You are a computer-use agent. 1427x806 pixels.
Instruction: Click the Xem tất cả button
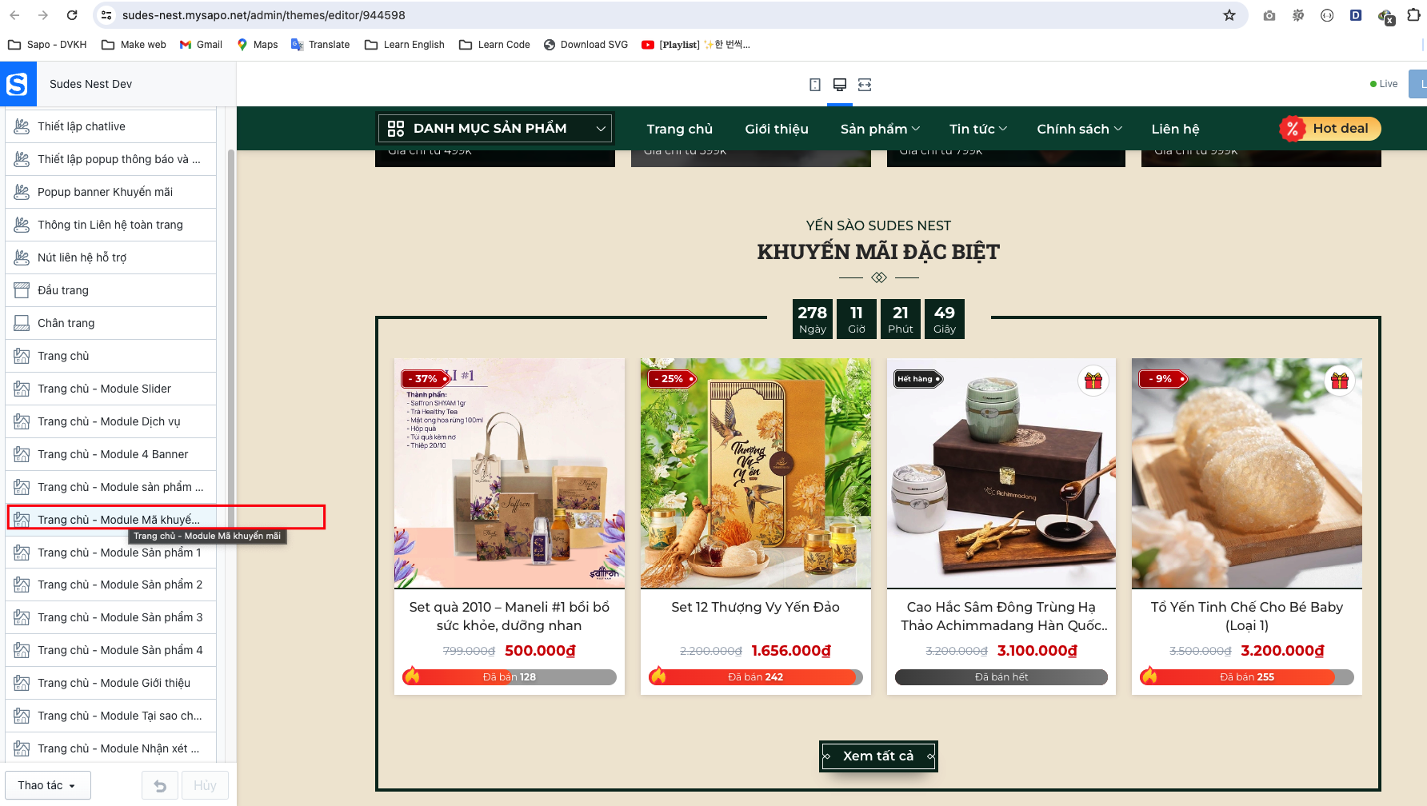[x=878, y=756]
